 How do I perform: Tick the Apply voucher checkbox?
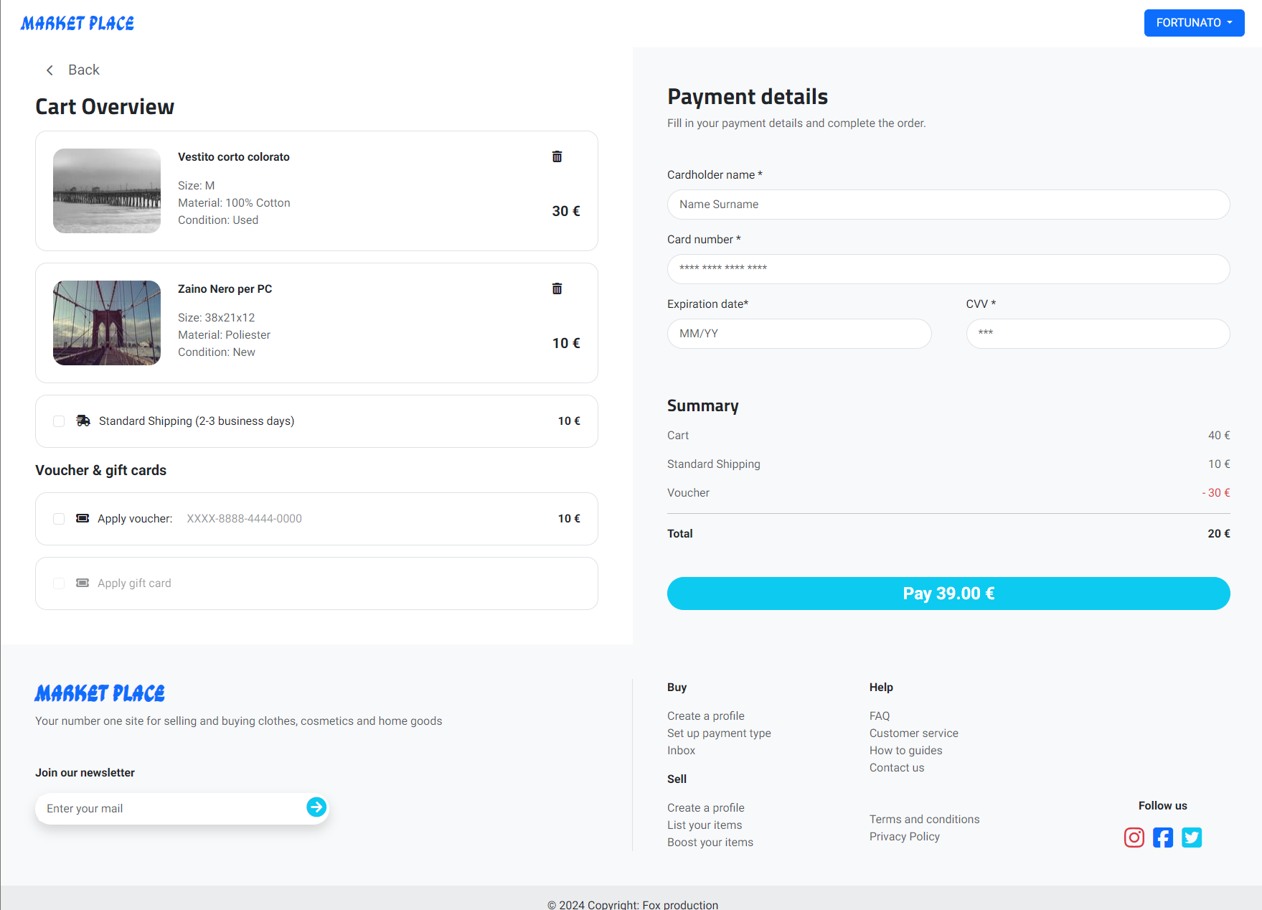59,519
